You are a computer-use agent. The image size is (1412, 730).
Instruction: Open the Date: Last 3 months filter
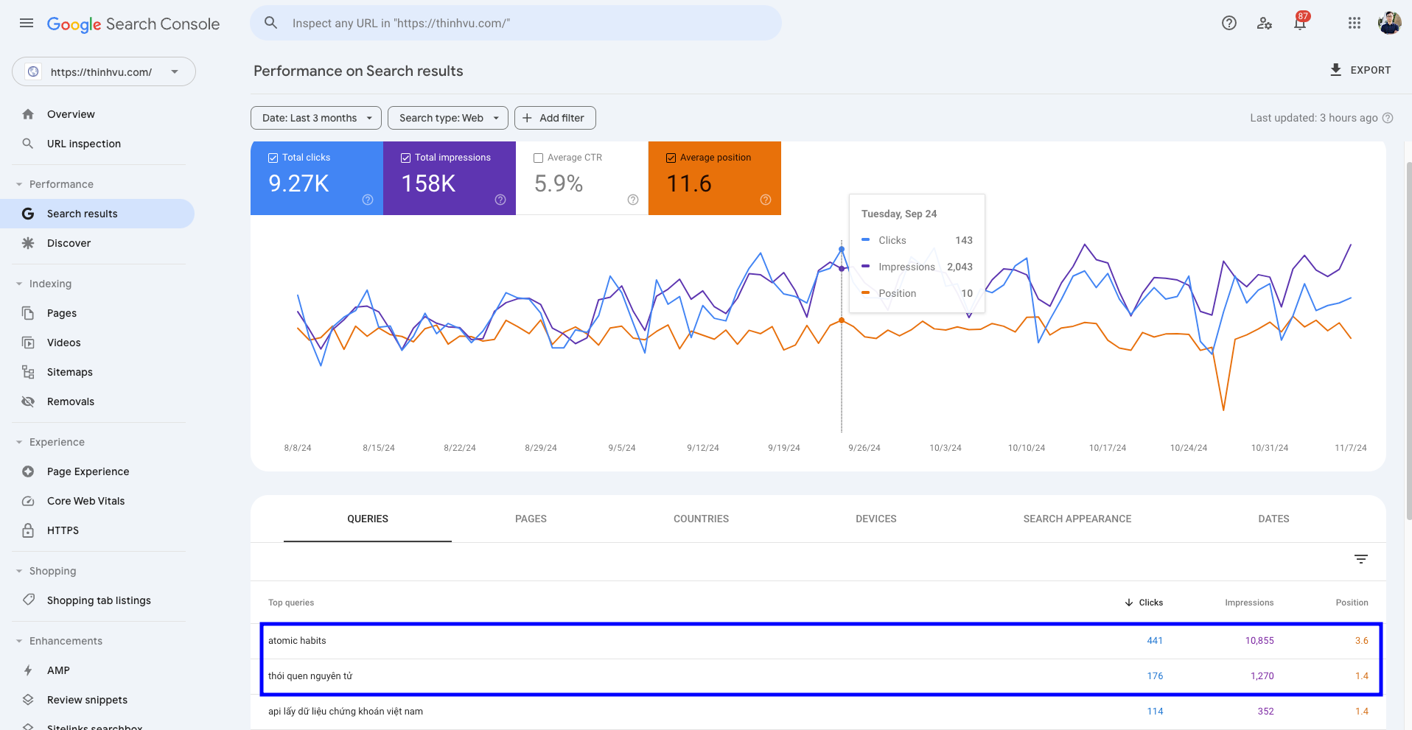pyautogui.click(x=316, y=118)
